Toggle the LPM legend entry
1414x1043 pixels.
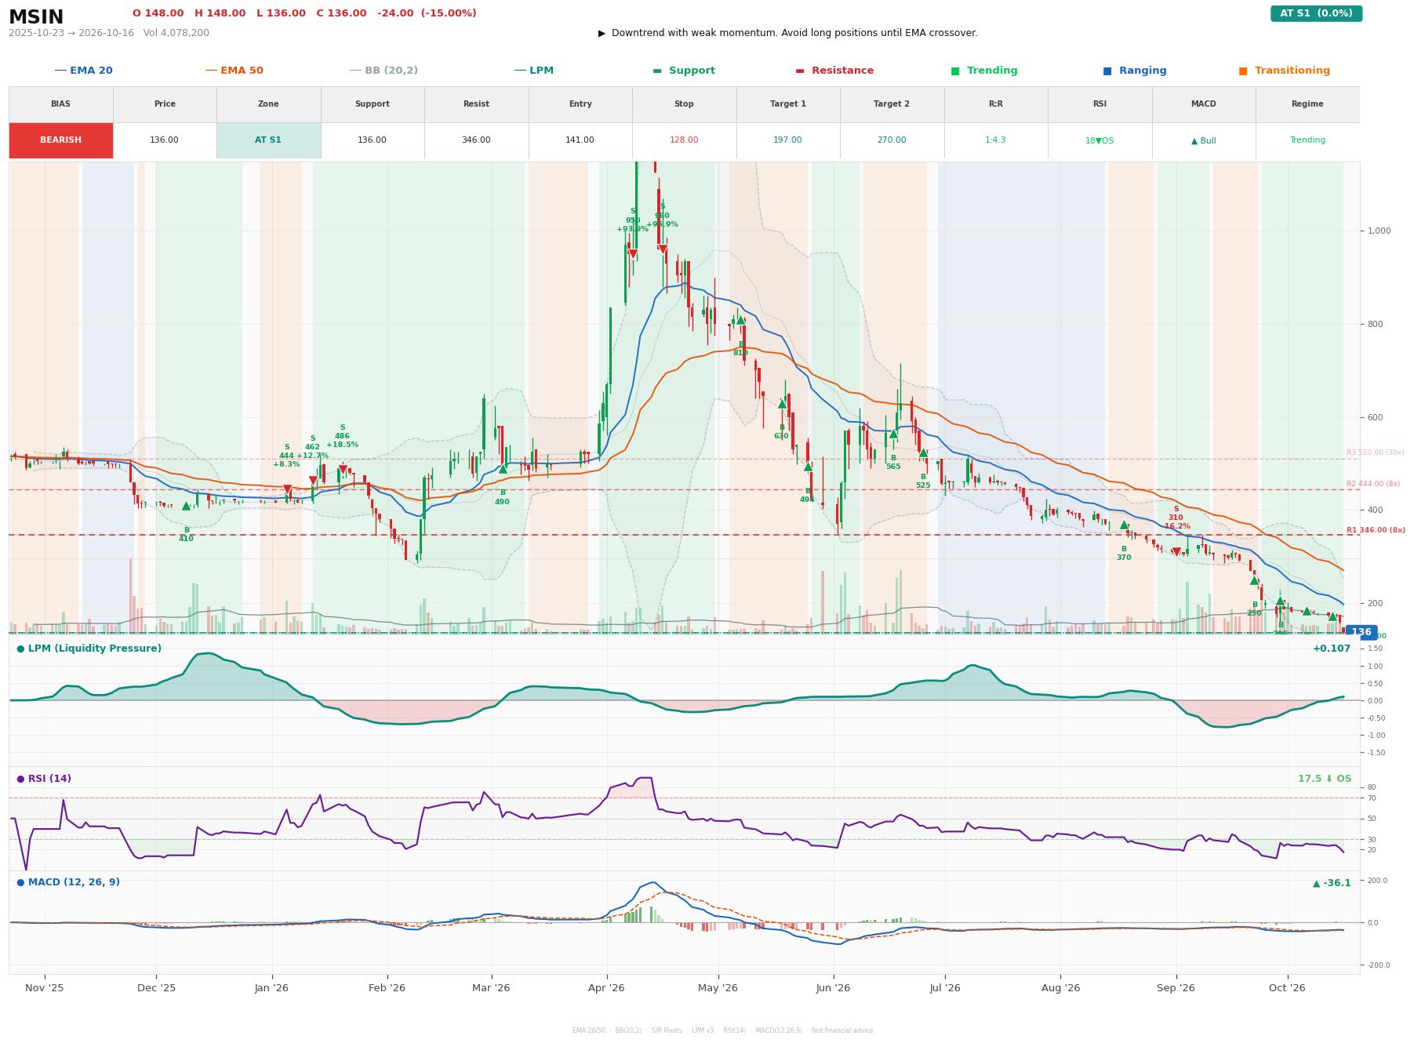pyautogui.click(x=533, y=71)
